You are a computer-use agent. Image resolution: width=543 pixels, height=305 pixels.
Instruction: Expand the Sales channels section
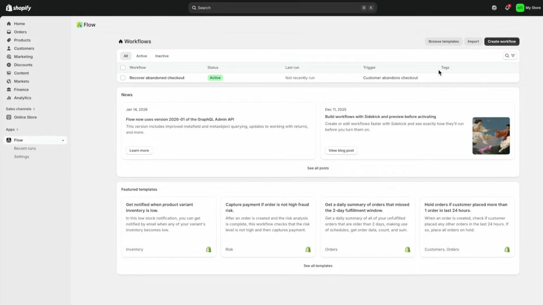coord(20,109)
